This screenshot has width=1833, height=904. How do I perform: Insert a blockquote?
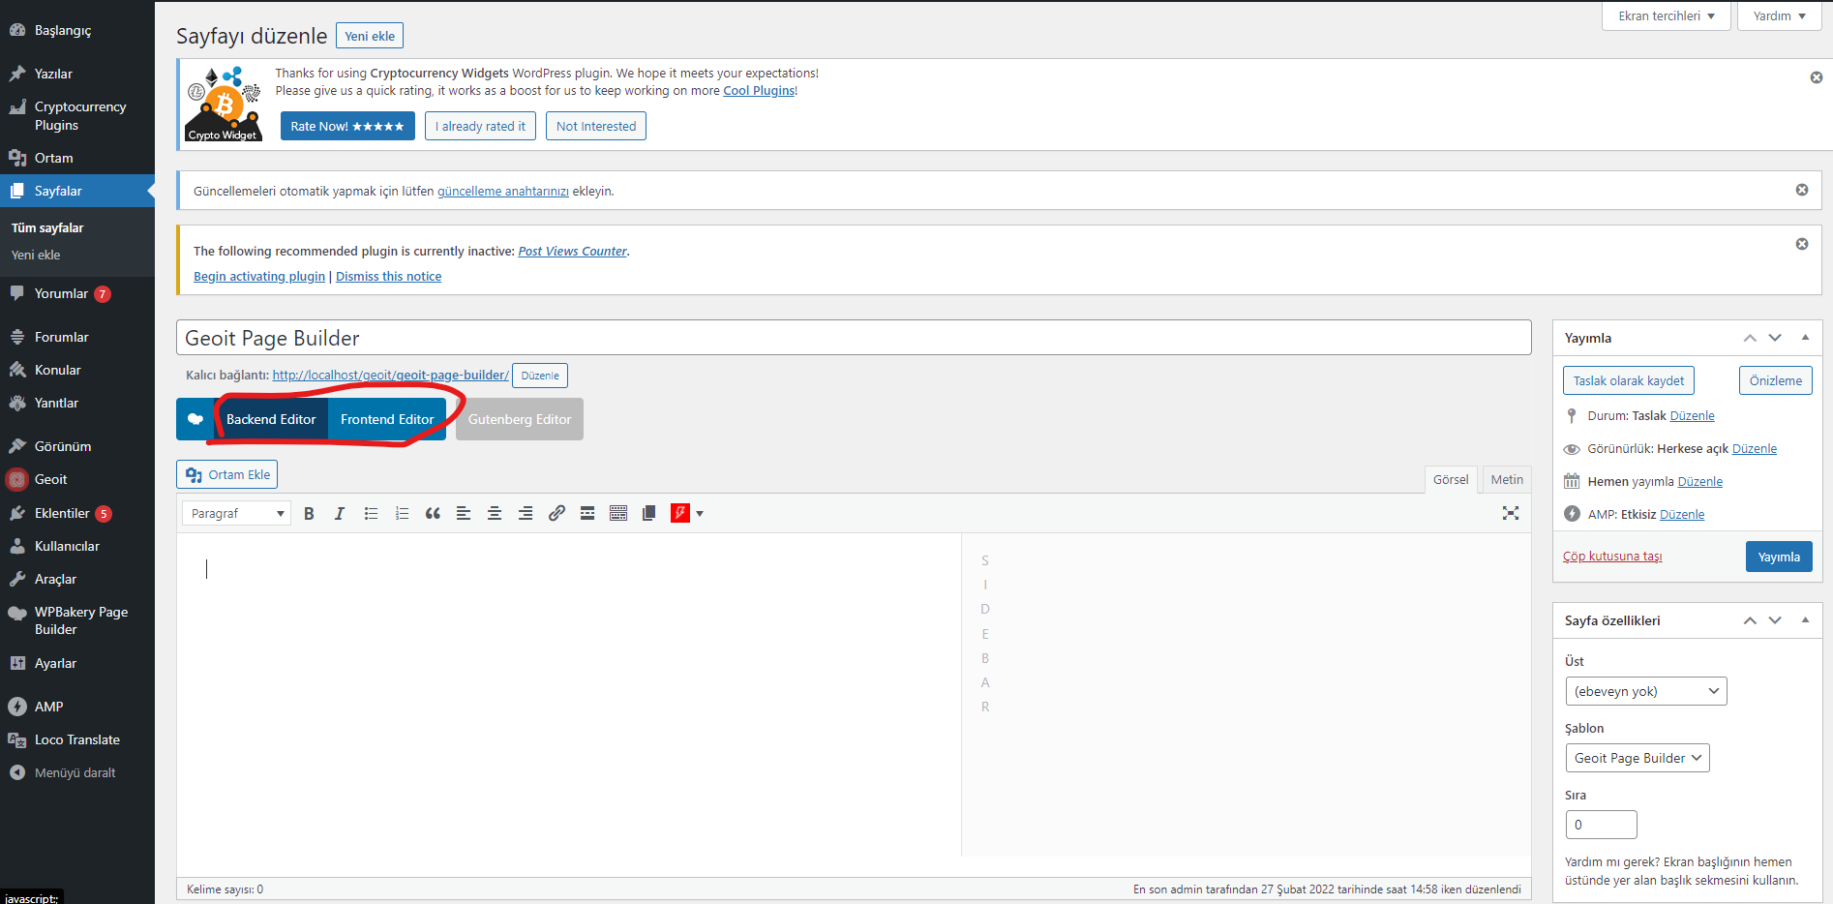(433, 514)
